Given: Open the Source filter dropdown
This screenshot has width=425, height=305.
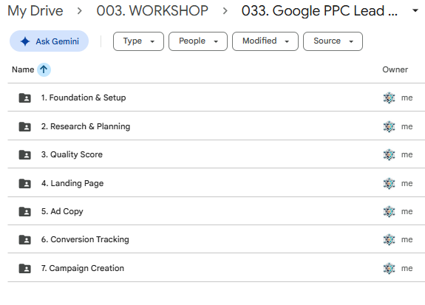Looking at the screenshot, I should [x=333, y=41].
